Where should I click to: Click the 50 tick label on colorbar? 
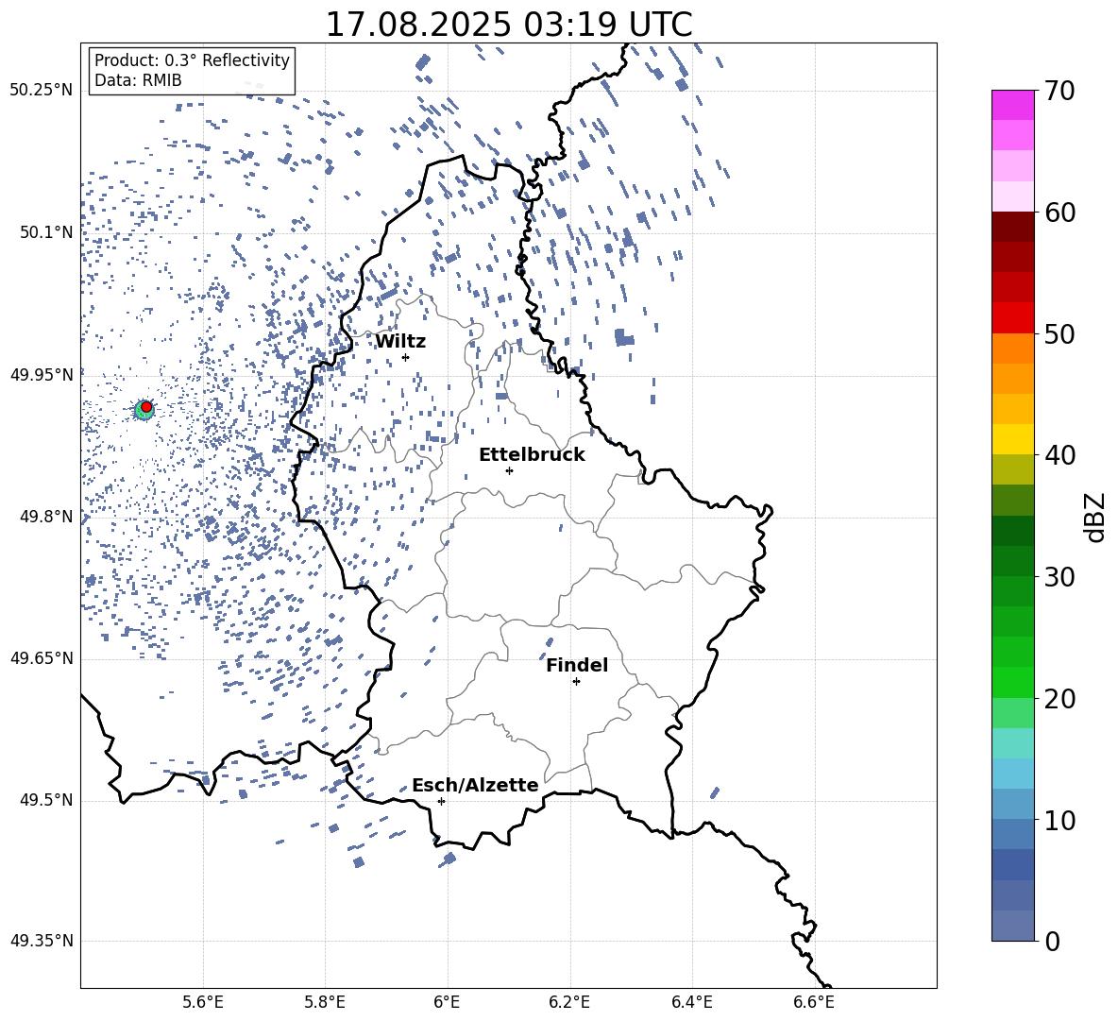(1059, 334)
